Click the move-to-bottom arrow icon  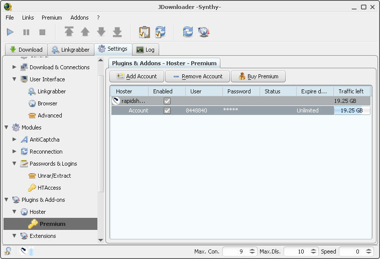(117, 32)
